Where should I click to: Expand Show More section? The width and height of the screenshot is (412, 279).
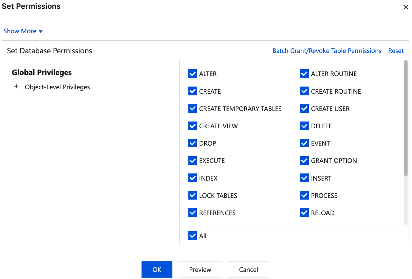[x=23, y=31]
